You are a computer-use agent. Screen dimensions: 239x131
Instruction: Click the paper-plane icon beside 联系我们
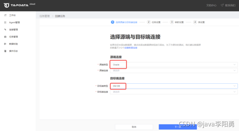click(222, 5)
